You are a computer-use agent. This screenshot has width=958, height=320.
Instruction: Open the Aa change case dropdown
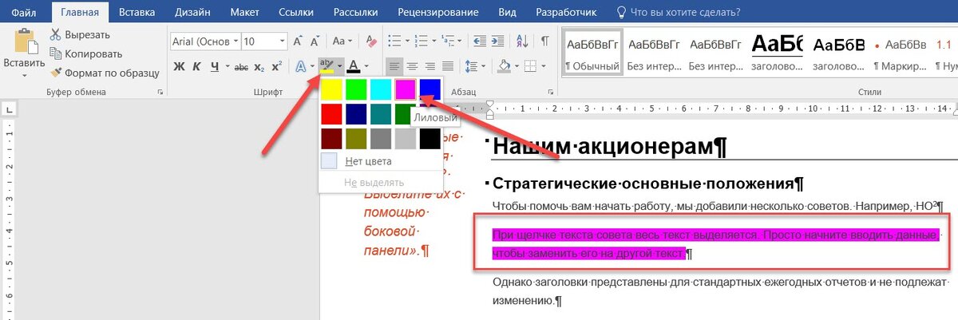[342, 41]
